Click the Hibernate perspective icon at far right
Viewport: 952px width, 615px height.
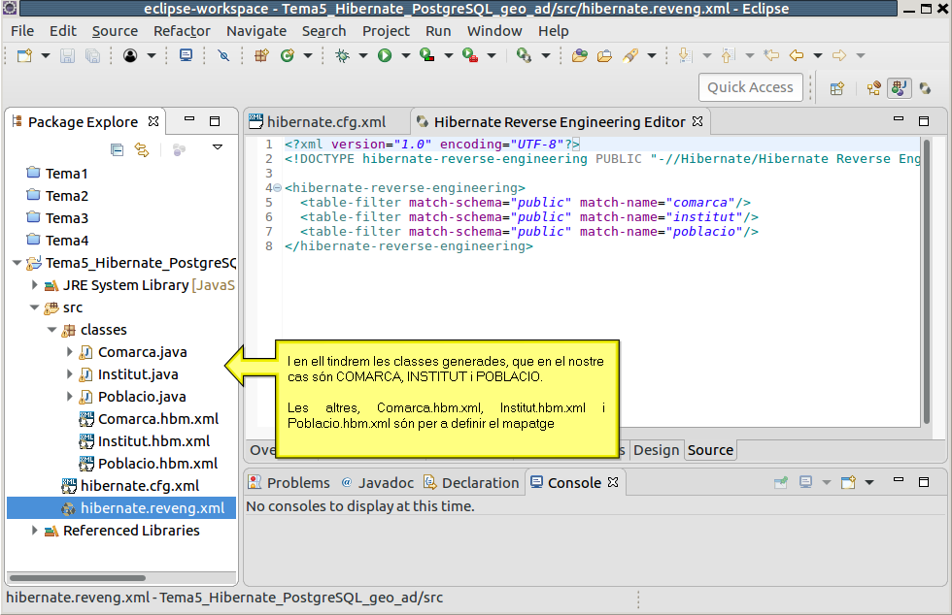click(925, 88)
